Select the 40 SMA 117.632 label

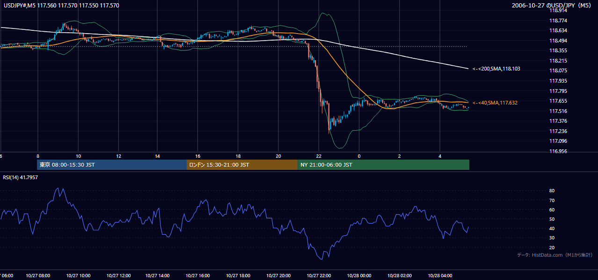point(495,103)
